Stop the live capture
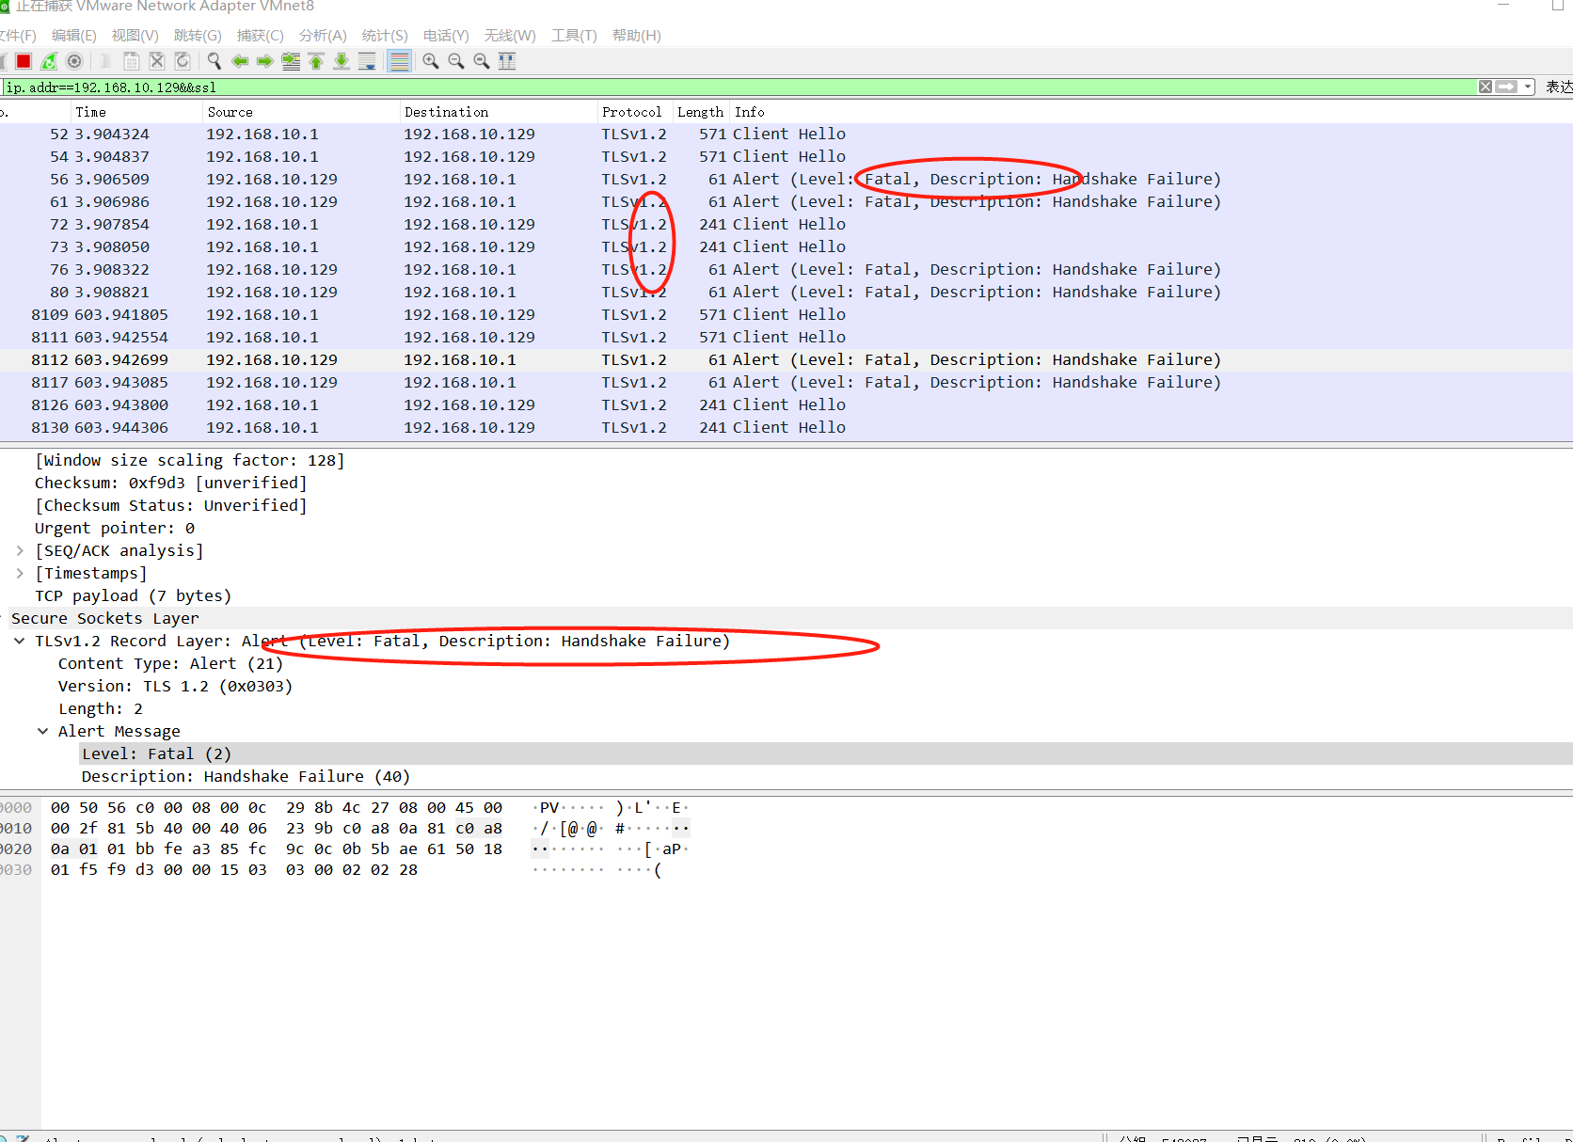 click(24, 61)
